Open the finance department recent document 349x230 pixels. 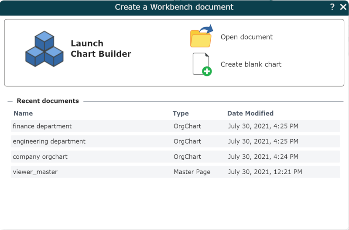[x=42, y=126]
